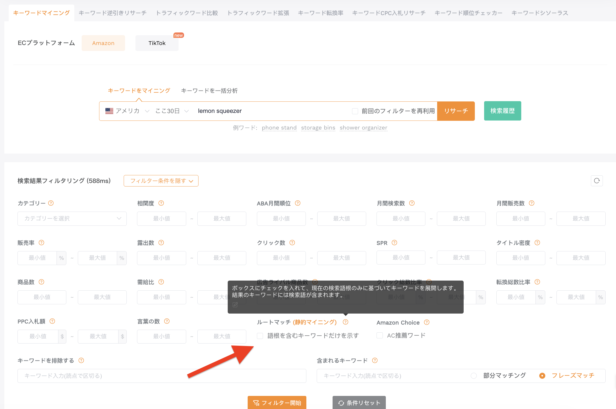Click the refresh icon in filter panel
This screenshot has height=409, width=616.
(597, 181)
